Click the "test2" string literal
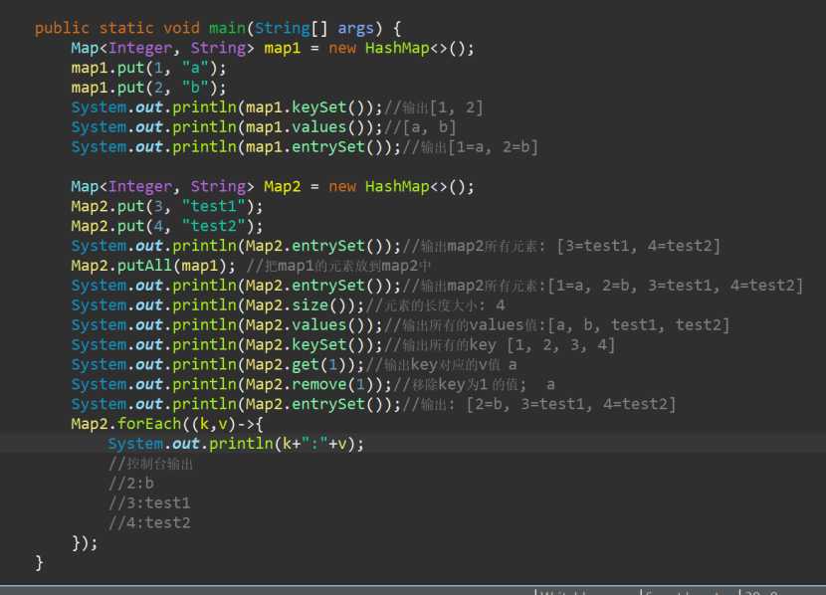The width and height of the screenshot is (826, 595). pos(213,226)
